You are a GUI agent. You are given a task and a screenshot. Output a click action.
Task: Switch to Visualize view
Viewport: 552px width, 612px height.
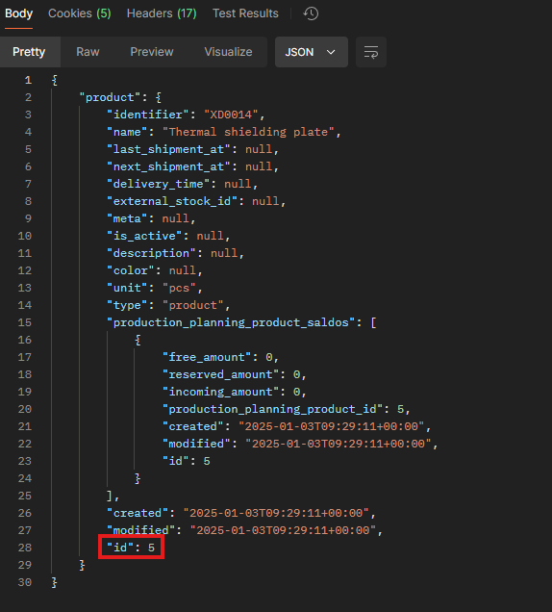pyautogui.click(x=228, y=52)
